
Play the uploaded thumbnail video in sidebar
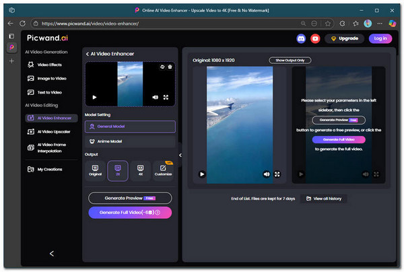94,97
